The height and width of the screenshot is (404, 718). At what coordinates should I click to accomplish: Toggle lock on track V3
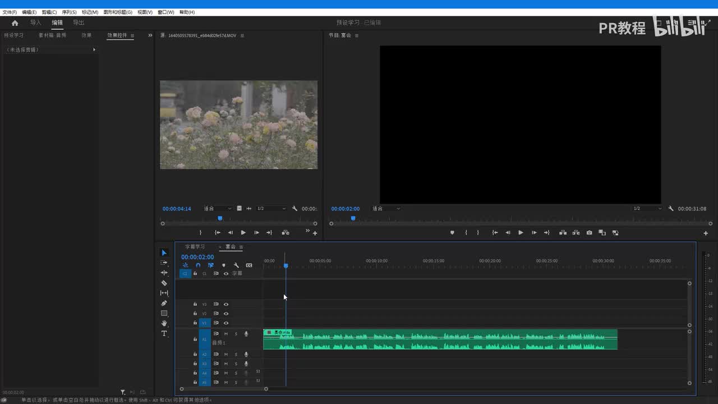pos(195,304)
